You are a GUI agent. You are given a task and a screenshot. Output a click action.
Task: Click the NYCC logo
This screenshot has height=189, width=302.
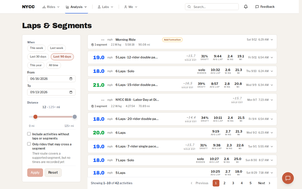(x=28, y=7)
